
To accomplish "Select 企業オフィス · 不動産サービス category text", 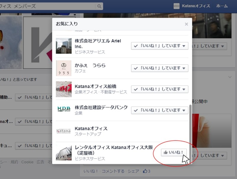I will [x=101, y=92].
